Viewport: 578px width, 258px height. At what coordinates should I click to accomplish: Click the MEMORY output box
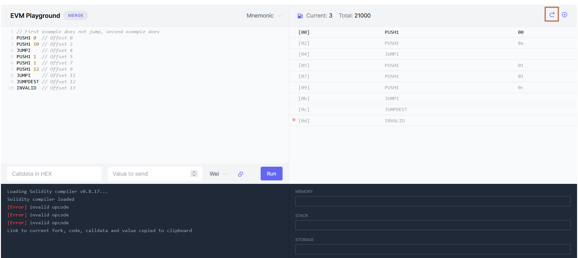(x=433, y=201)
